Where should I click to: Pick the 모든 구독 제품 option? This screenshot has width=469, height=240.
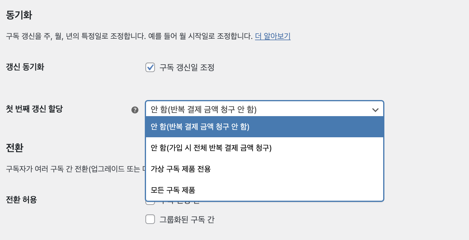click(x=265, y=190)
